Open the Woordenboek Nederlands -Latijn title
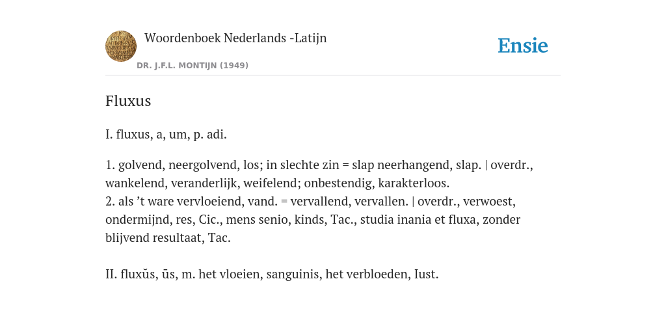Viewport: 666px width, 333px height. [235, 38]
